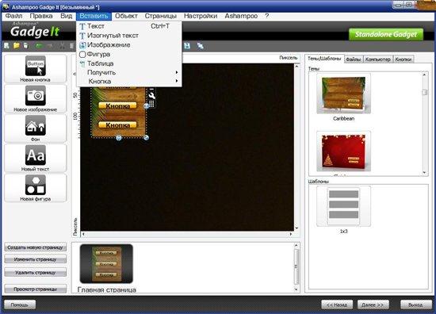The height and width of the screenshot is (314, 436).
Task: Click the canvas horizontal scroll right arrow
Action: [x=291, y=234]
